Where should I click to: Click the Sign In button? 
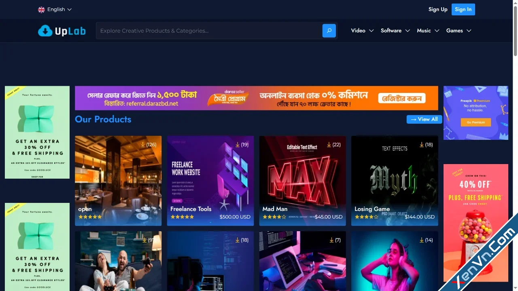(463, 9)
